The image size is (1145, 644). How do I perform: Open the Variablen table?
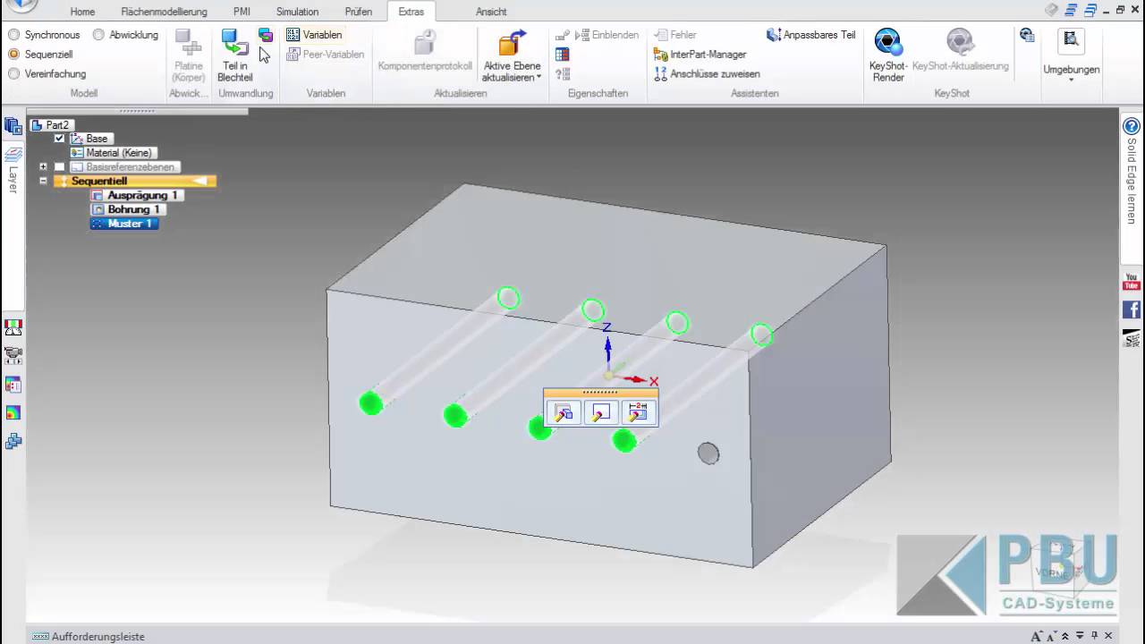[314, 35]
